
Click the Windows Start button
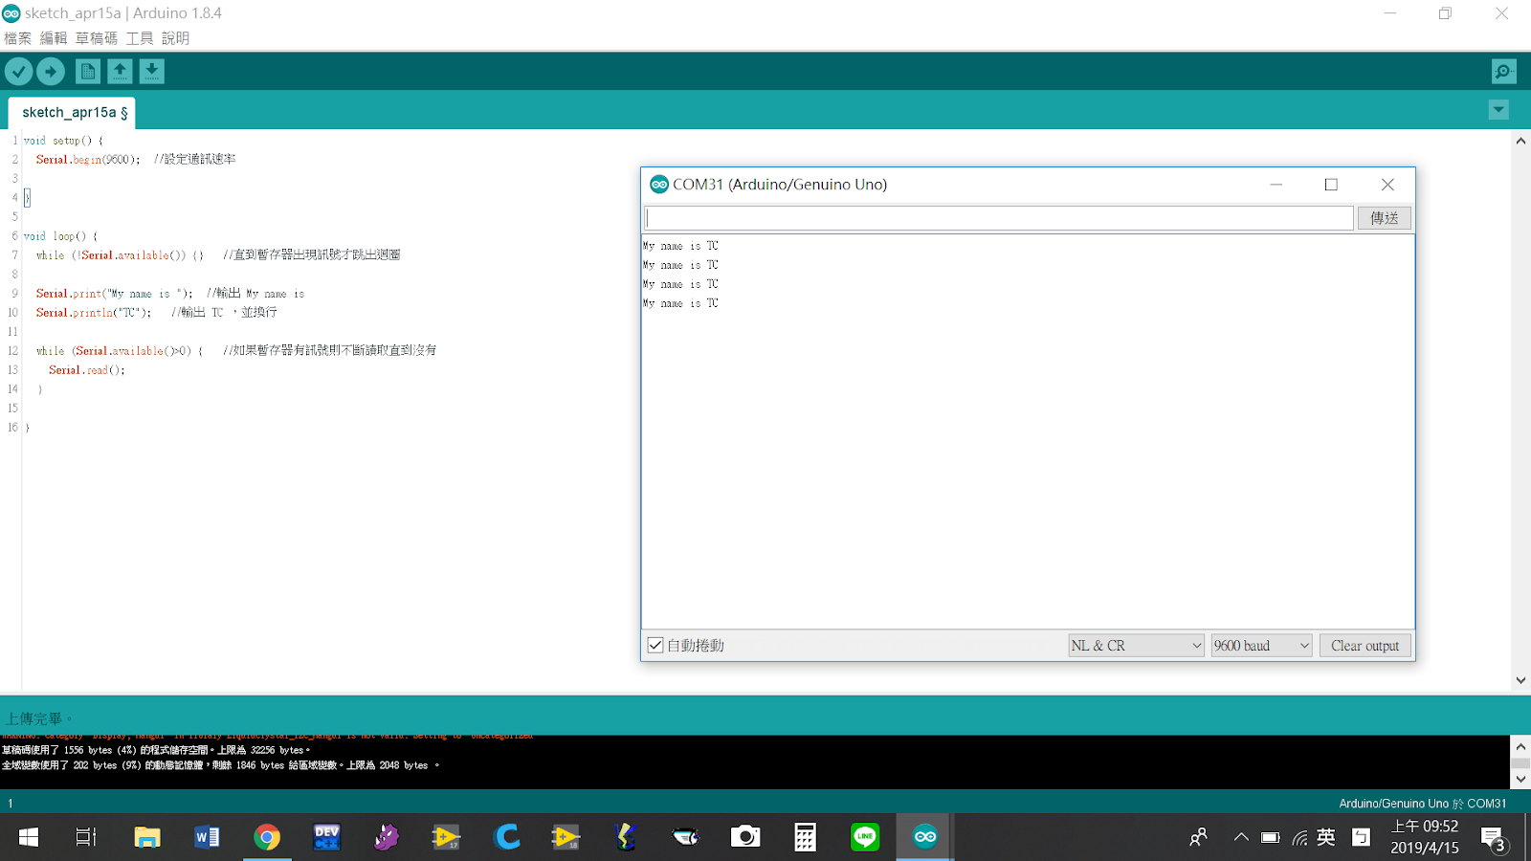29,837
